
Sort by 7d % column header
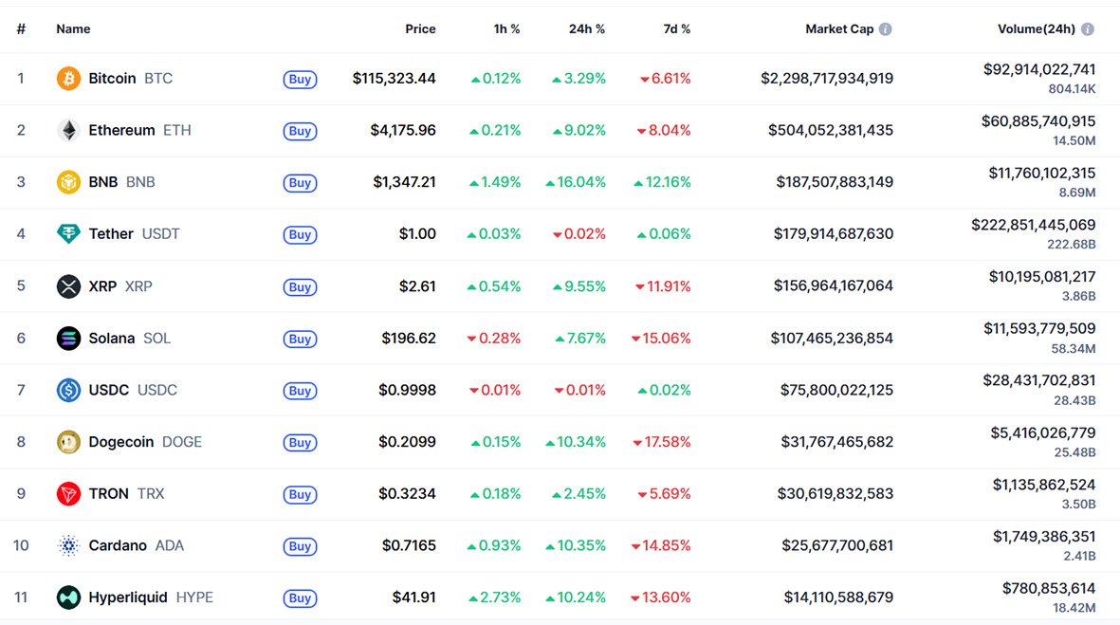(676, 29)
